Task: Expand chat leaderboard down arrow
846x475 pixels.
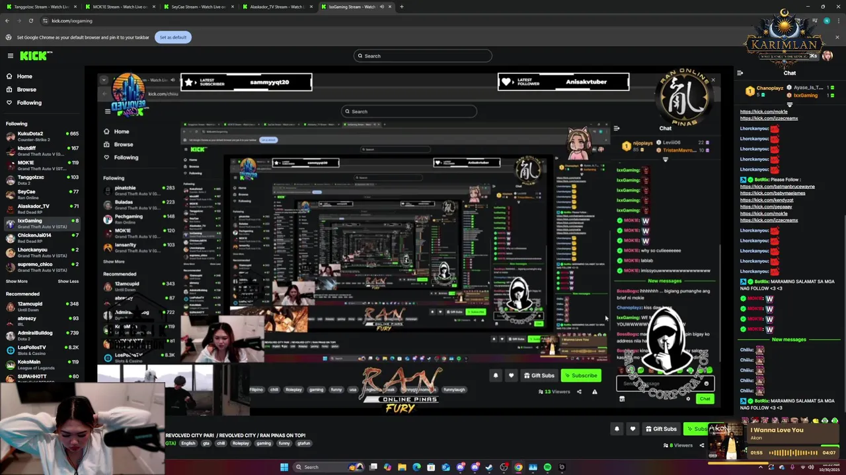Action: [790, 104]
